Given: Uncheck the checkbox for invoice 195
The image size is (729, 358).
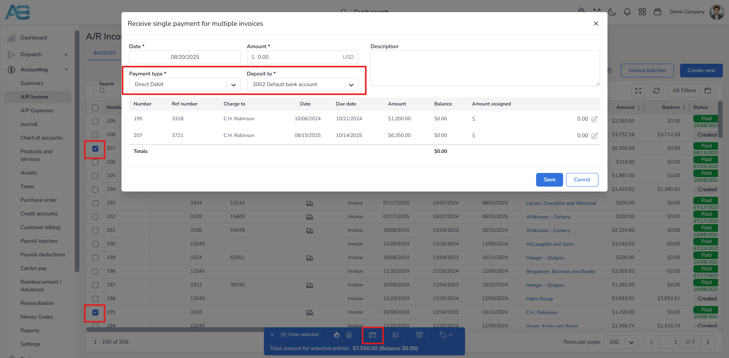Looking at the screenshot, I should pyautogui.click(x=95, y=312).
